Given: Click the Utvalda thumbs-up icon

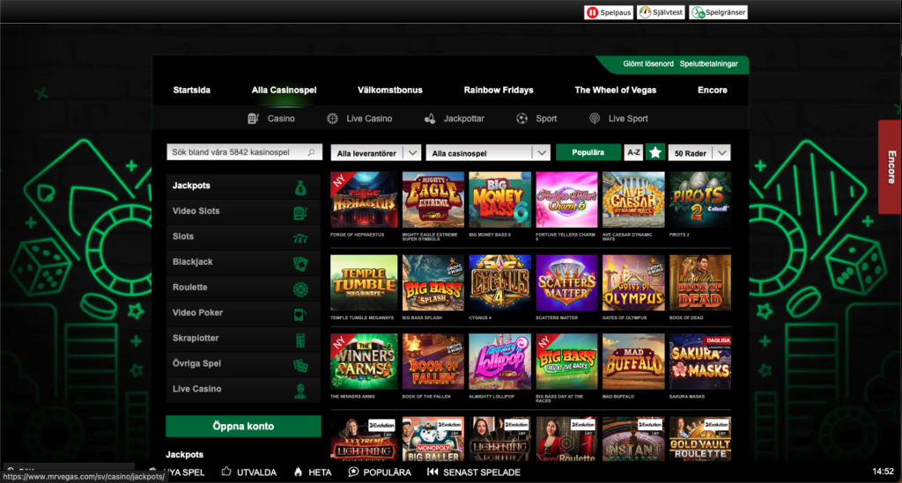Looking at the screenshot, I should tap(226, 472).
